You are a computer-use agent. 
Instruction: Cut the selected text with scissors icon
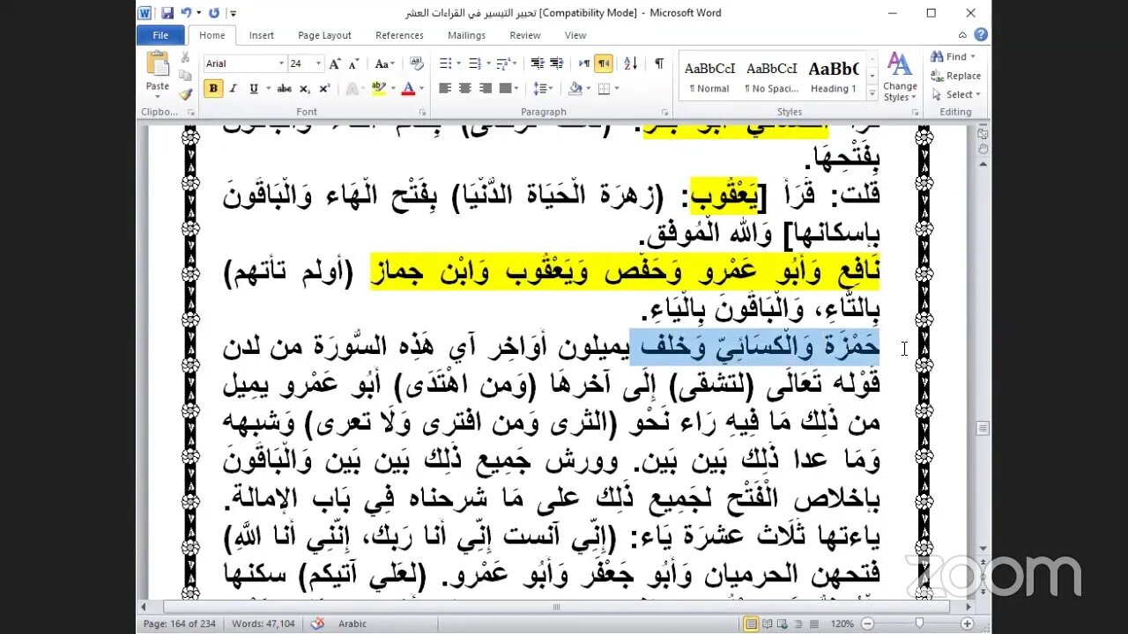click(185, 56)
